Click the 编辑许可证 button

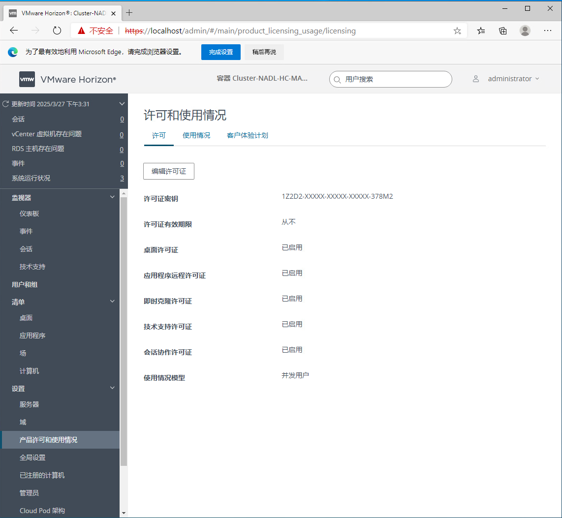pyautogui.click(x=169, y=171)
